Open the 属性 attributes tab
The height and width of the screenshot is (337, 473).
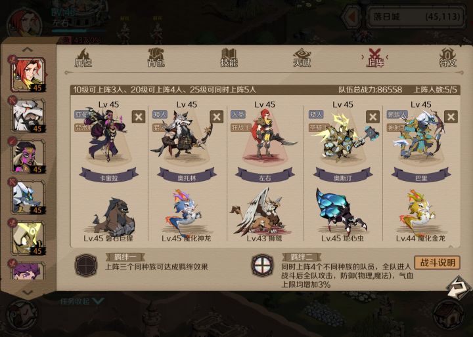click(x=83, y=58)
